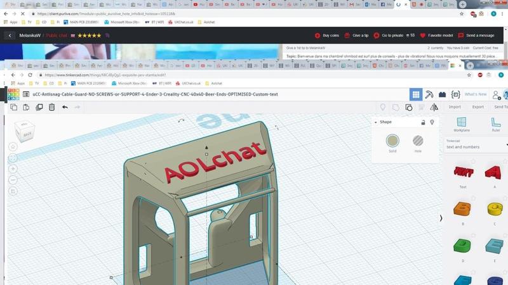Image resolution: width=508 pixels, height=285 pixels.
Task: Click the Tinkercad logo
Action: pyautogui.click(x=13, y=94)
